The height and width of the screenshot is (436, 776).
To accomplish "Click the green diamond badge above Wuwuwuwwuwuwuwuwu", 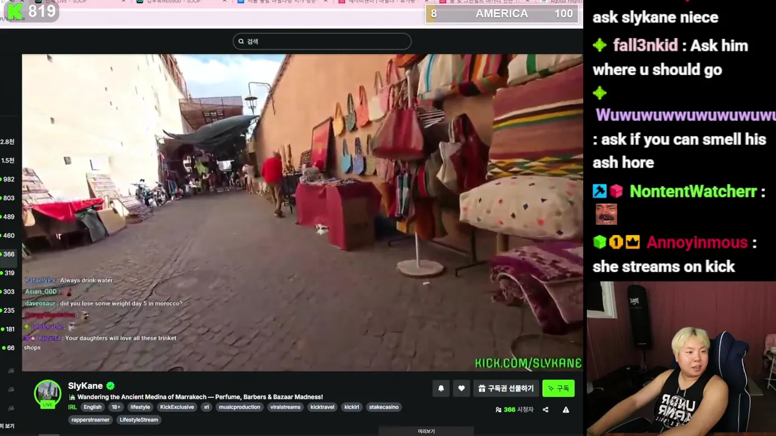I will pos(600,93).
